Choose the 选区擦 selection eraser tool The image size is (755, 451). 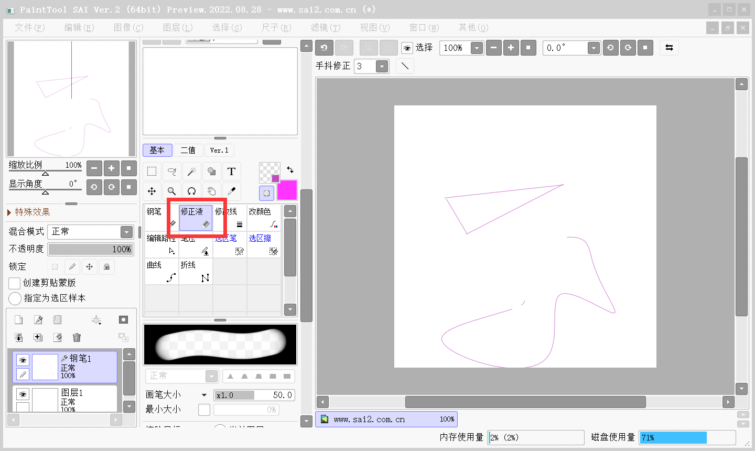[264, 245]
